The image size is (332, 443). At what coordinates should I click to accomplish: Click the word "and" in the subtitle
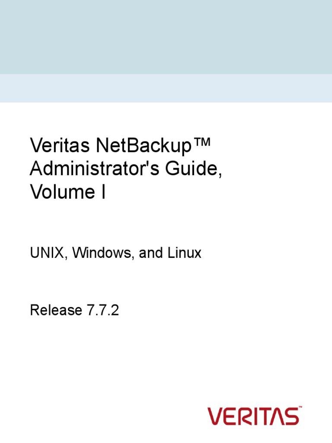coord(150,253)
